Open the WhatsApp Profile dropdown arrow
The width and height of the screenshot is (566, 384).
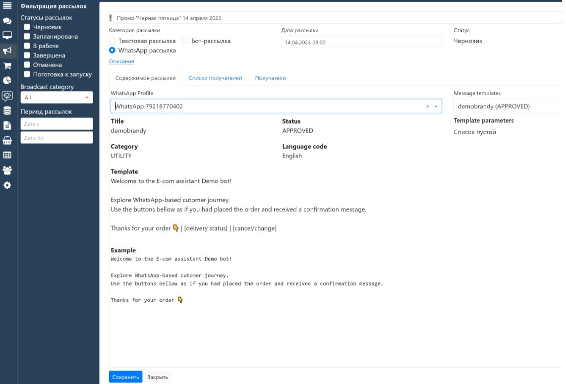436,107
